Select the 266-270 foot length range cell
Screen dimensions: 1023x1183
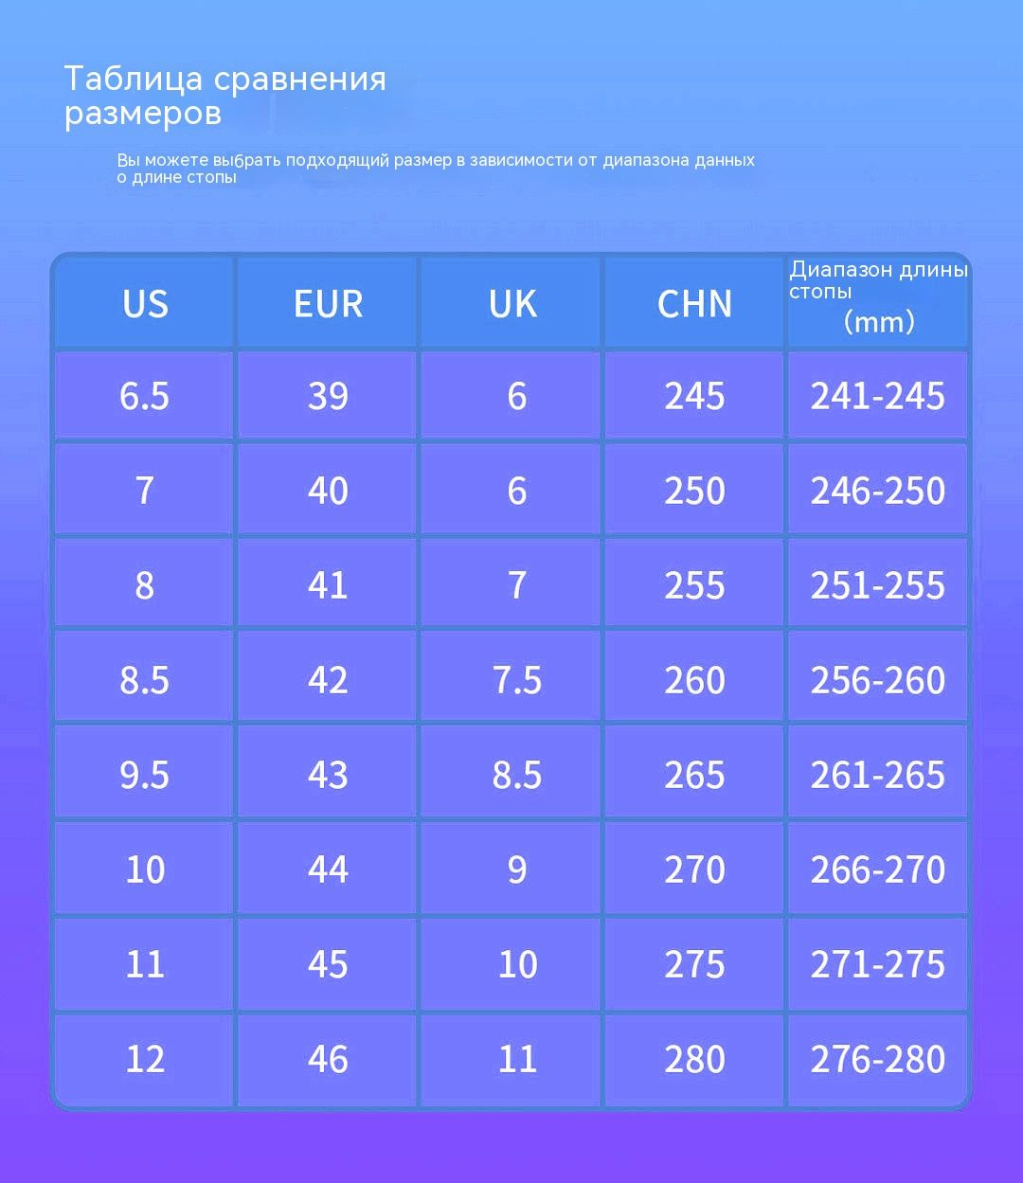(x=877, y=869)
